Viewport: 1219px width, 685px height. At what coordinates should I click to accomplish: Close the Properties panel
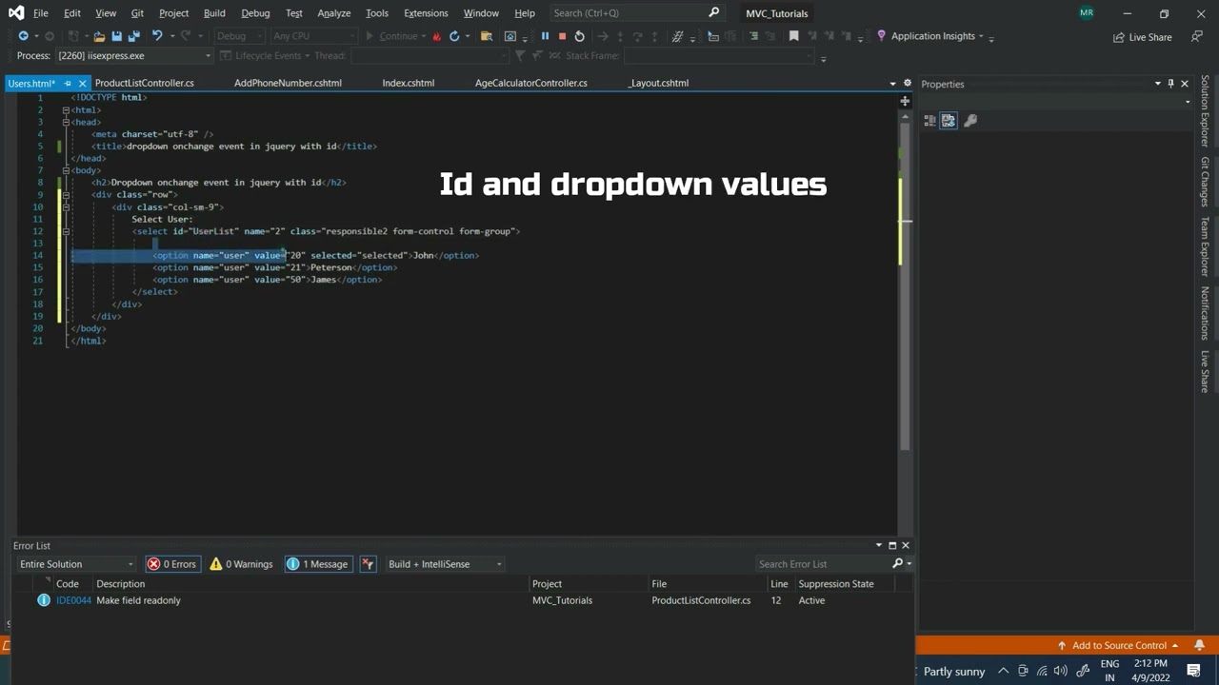tap(1185, 84)
